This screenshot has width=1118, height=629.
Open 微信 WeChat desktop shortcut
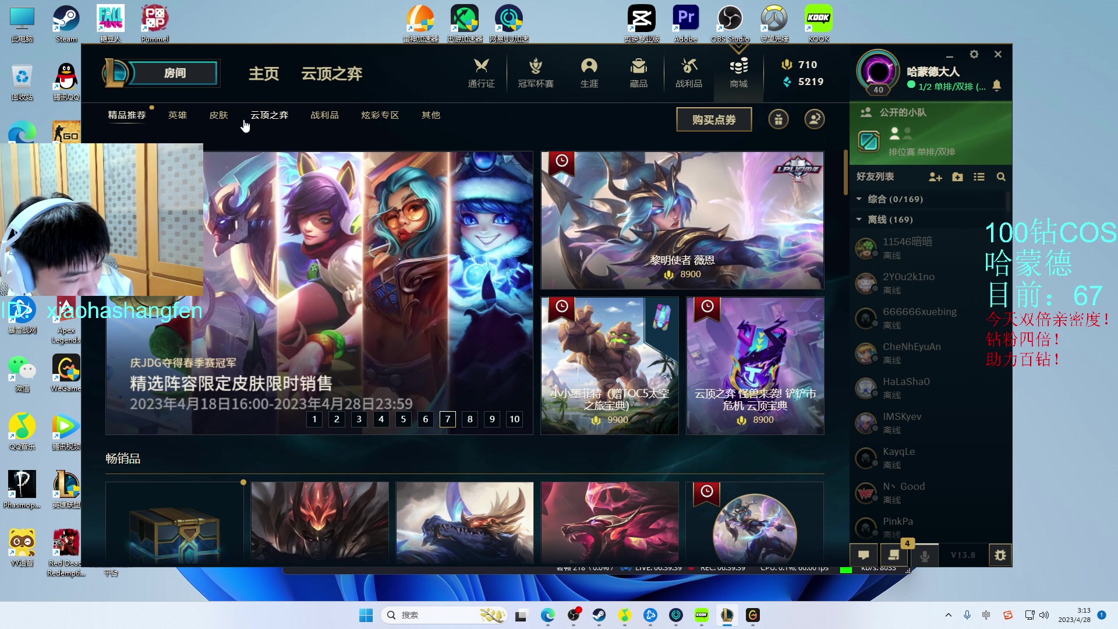click(x=22, y=373)
